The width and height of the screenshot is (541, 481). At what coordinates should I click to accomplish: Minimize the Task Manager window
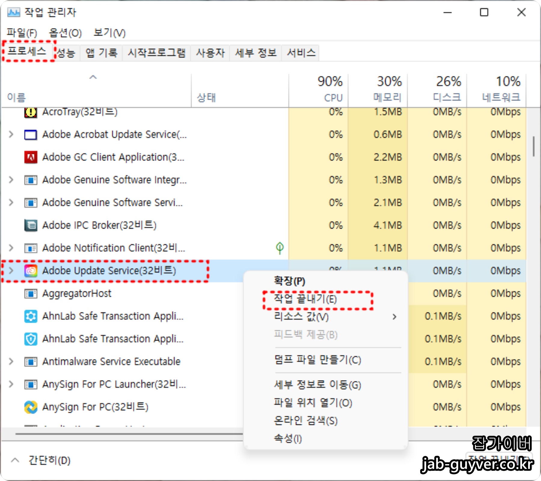pos(448,12)
